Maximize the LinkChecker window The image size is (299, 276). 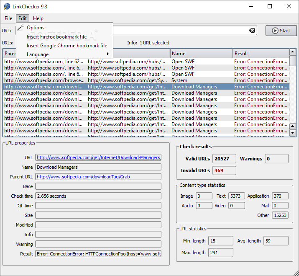[x=270, y=7]
